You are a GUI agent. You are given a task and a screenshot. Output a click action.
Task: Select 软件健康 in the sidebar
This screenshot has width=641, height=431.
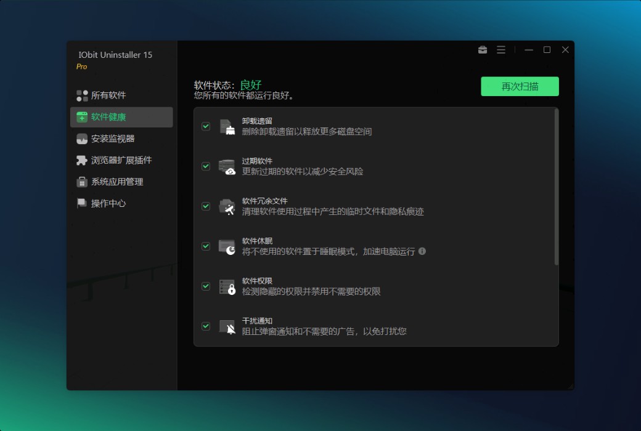121,117
